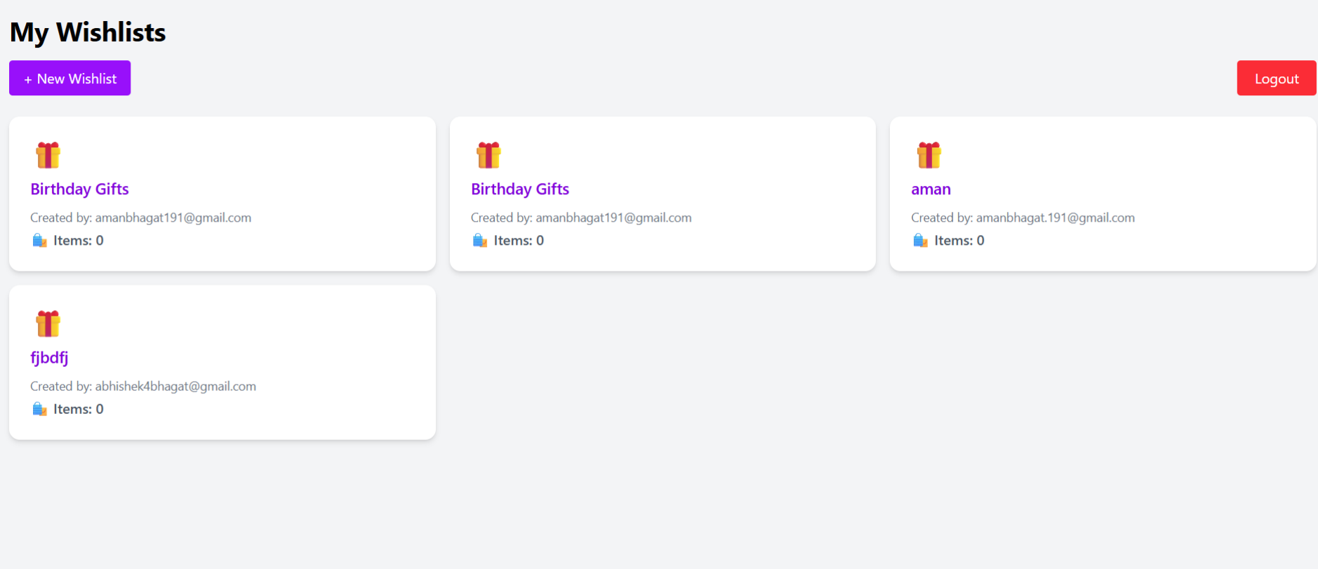Image resolution: width=1318 pixels, height=569 pixels.
Task: Open the fjbdfj wishlist title
Action: click(x=49, y=358)
